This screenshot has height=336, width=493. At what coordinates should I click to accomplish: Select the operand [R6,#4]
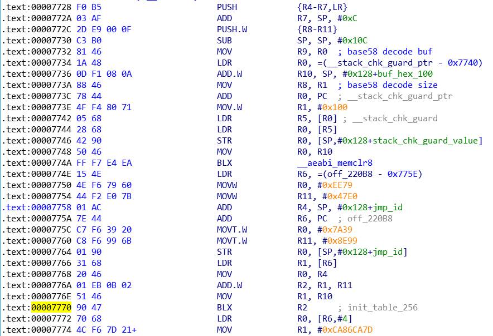click(335, 319)
